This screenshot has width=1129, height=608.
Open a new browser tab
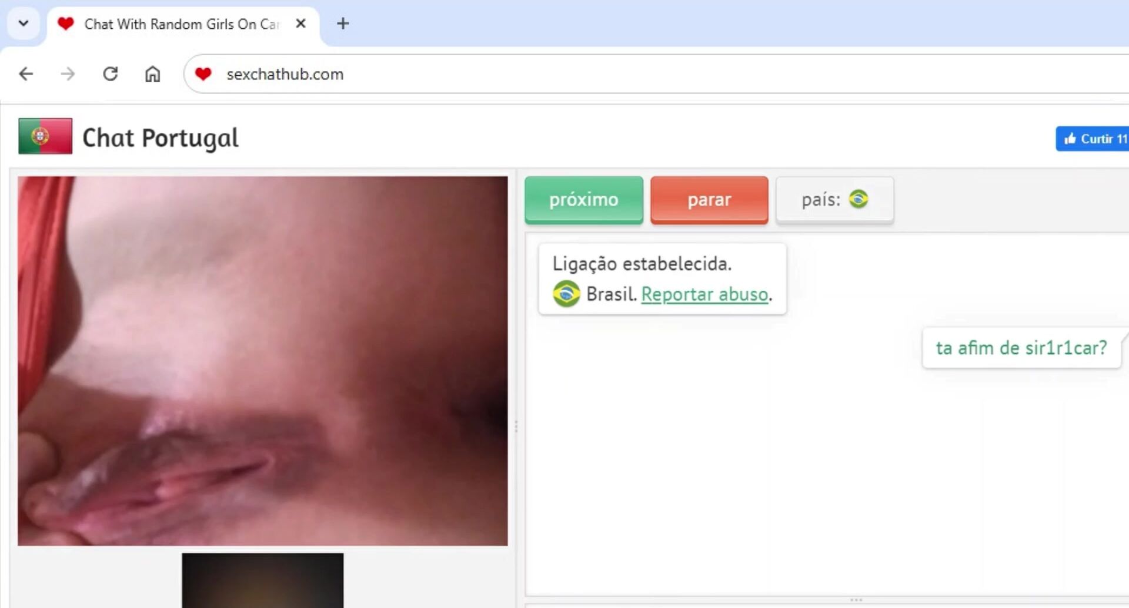343,23
